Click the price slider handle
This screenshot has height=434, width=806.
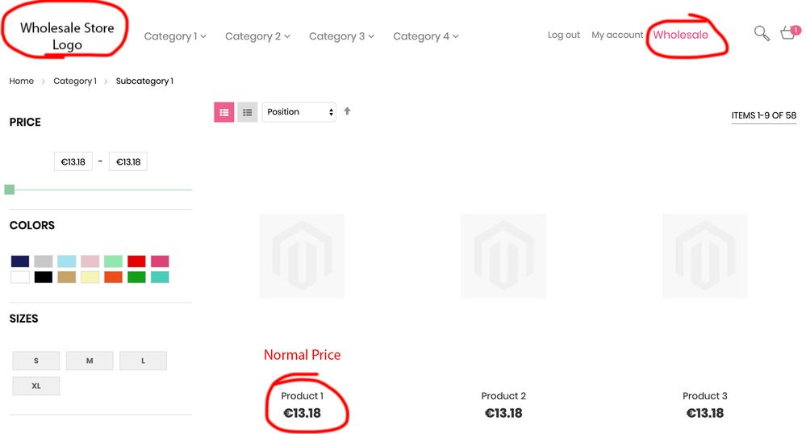[10, 190]
